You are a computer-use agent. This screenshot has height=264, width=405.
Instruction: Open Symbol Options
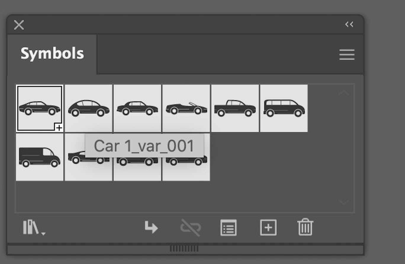[x=228, y=227]
